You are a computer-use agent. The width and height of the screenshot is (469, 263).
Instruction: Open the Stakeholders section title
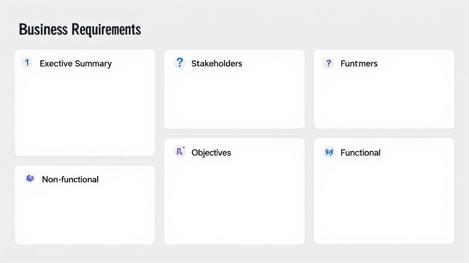coord(217,63)
